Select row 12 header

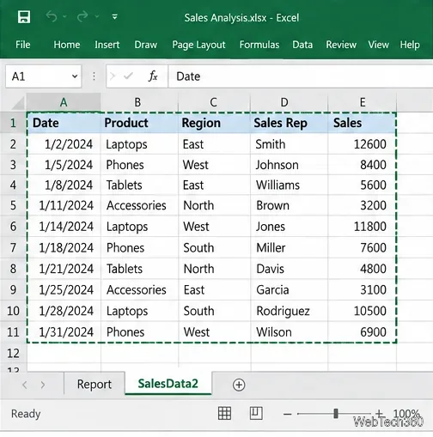[x=13, y=353]
